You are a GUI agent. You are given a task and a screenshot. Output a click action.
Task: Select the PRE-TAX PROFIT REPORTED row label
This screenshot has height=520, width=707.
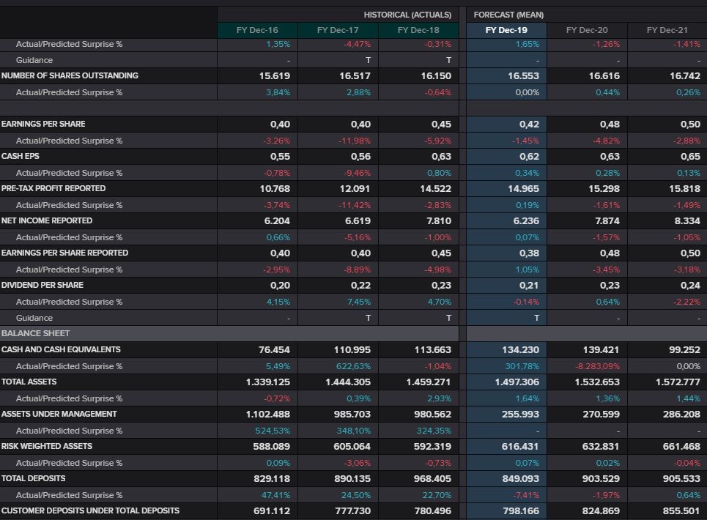point(53,188)
